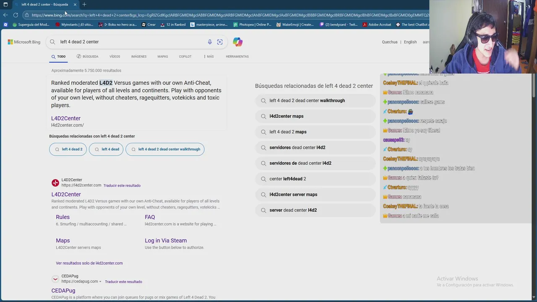Screen dimensions: 537x302
Task: Select suggestion 'l4d2center server maps'
Action: (315, 195)
